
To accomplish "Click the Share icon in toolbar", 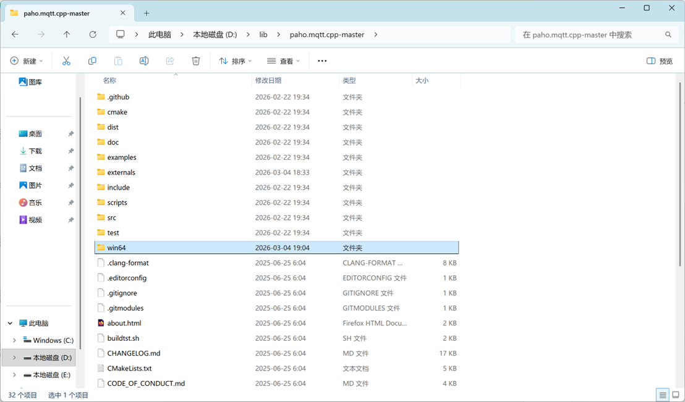I will (x=170, y=61).
